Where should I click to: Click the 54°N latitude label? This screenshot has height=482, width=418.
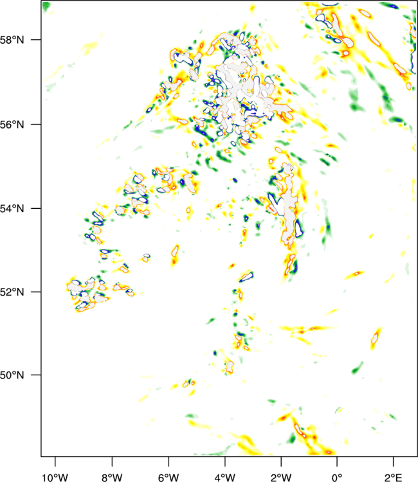(x=12, y=208)
